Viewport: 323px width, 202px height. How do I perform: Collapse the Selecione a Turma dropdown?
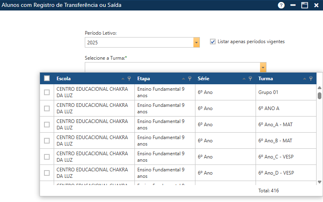point(263,67)
